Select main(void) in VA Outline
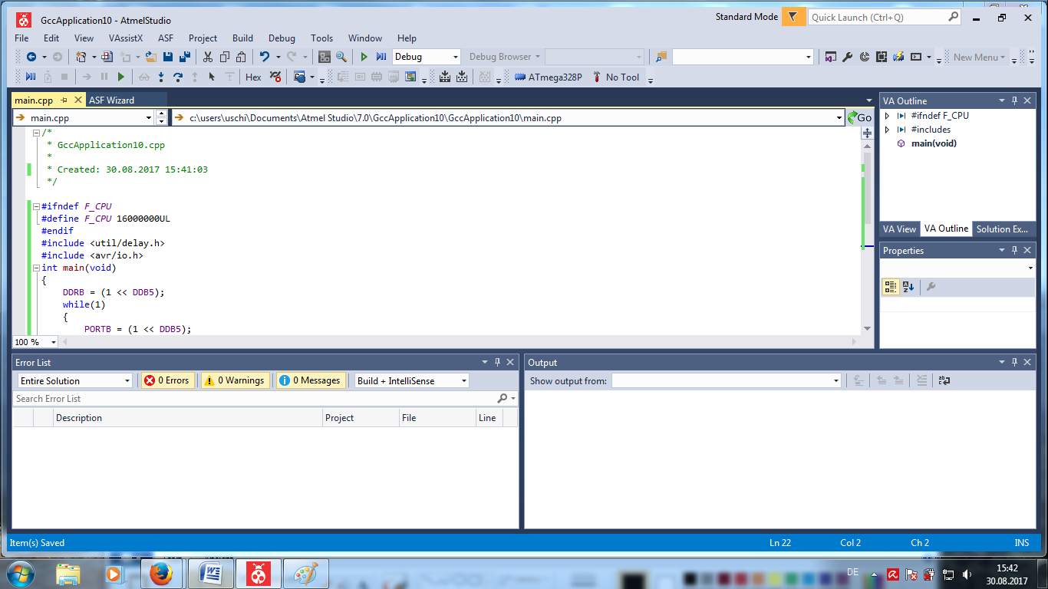Image resolution: width=1048 pixels, height=589 pixels. click(x=934, y=143)
